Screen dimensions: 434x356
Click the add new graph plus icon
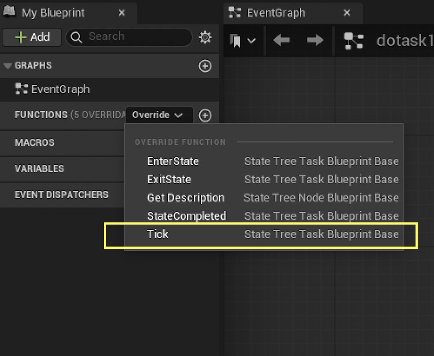205,66
